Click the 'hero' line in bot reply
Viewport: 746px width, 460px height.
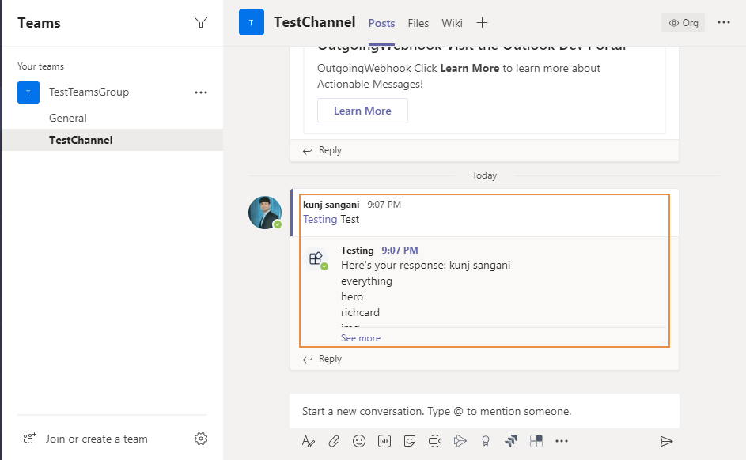[x=352, y=296]
